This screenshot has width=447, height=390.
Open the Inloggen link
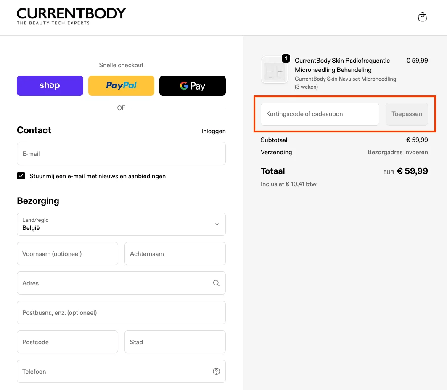(x=213, y=131)
